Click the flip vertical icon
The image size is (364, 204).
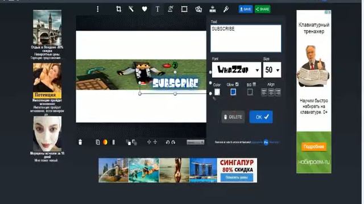155,142
